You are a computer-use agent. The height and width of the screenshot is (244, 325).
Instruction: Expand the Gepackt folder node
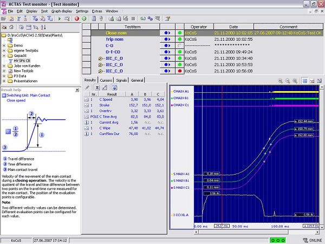(x=5, y=55)
